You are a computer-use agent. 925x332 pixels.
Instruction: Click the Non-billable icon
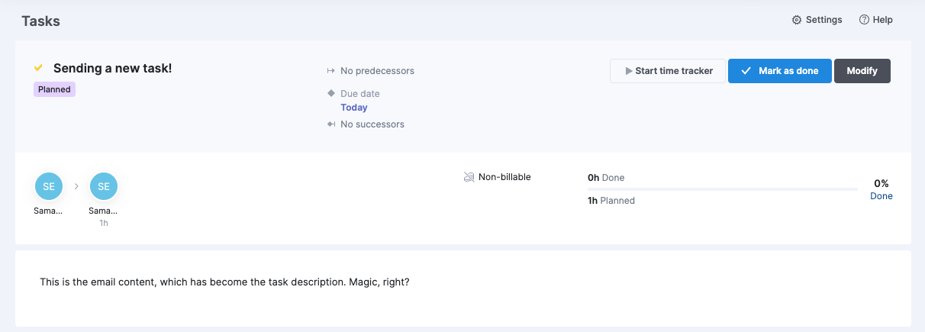point(469,177)
